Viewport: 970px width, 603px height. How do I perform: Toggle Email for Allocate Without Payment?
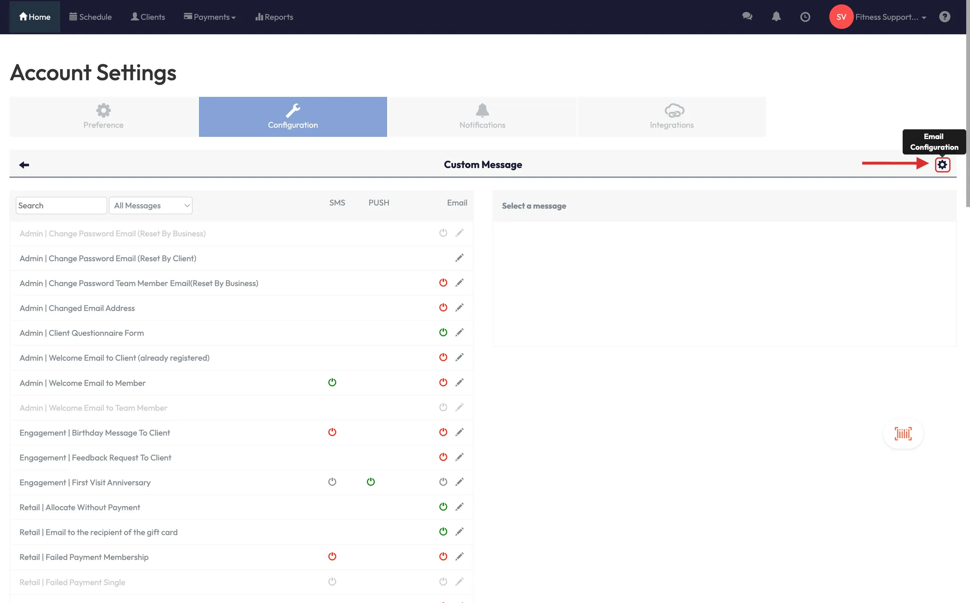pyautogui.click(x=443, y=506)
